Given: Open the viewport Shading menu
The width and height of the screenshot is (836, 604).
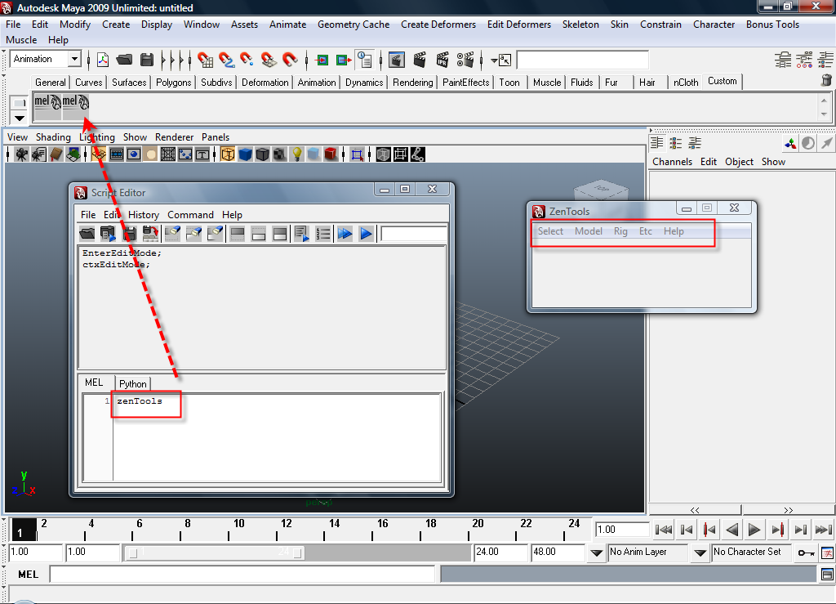Looking at the screenshot, I should (x=53, y=137).
